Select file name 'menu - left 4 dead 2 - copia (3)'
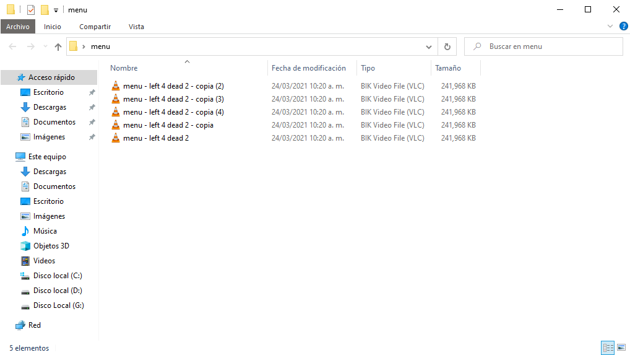The width and height of the screenshot is (630, 355). coord(173,99)
